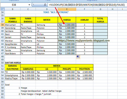127x99 pixels.
Task: Click the BARANG ELECTRONIC header cell
Action: [x=12, y=67]
